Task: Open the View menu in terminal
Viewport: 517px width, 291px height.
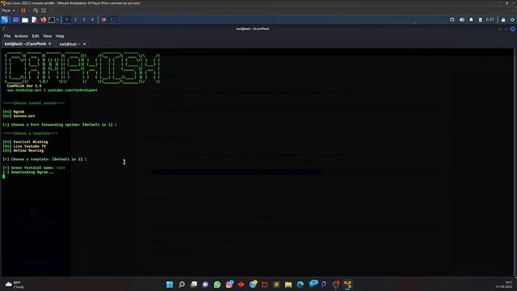Action: click(48, 36)
